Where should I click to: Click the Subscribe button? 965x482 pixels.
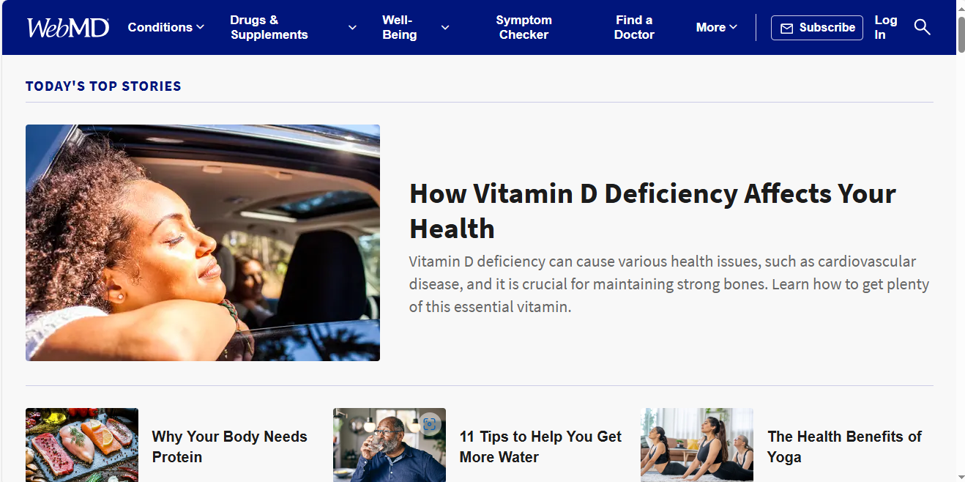click(x=817, y=28)
